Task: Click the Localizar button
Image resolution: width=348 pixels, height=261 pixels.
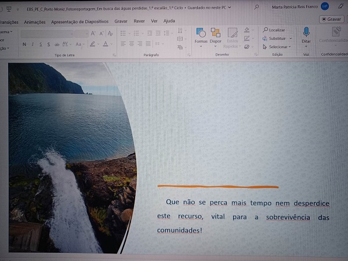Action: (x=274, y=30)
